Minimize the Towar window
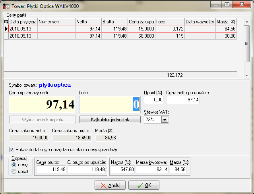This screenshot has width=254, height=194. click(216, 5)
